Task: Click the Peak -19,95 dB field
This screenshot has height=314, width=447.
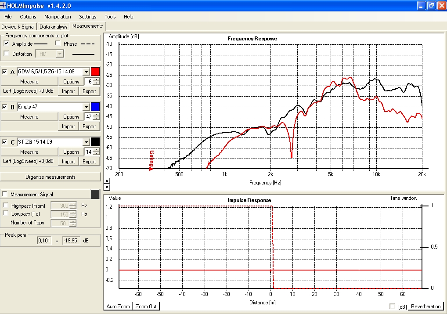Action: 71,240
